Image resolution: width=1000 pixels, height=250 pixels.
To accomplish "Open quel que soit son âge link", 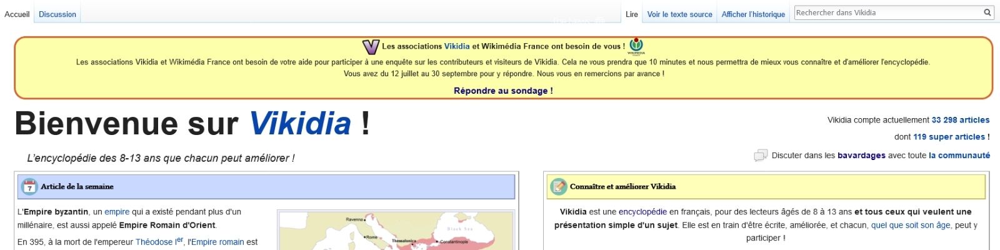I will [x=911, y=225].
